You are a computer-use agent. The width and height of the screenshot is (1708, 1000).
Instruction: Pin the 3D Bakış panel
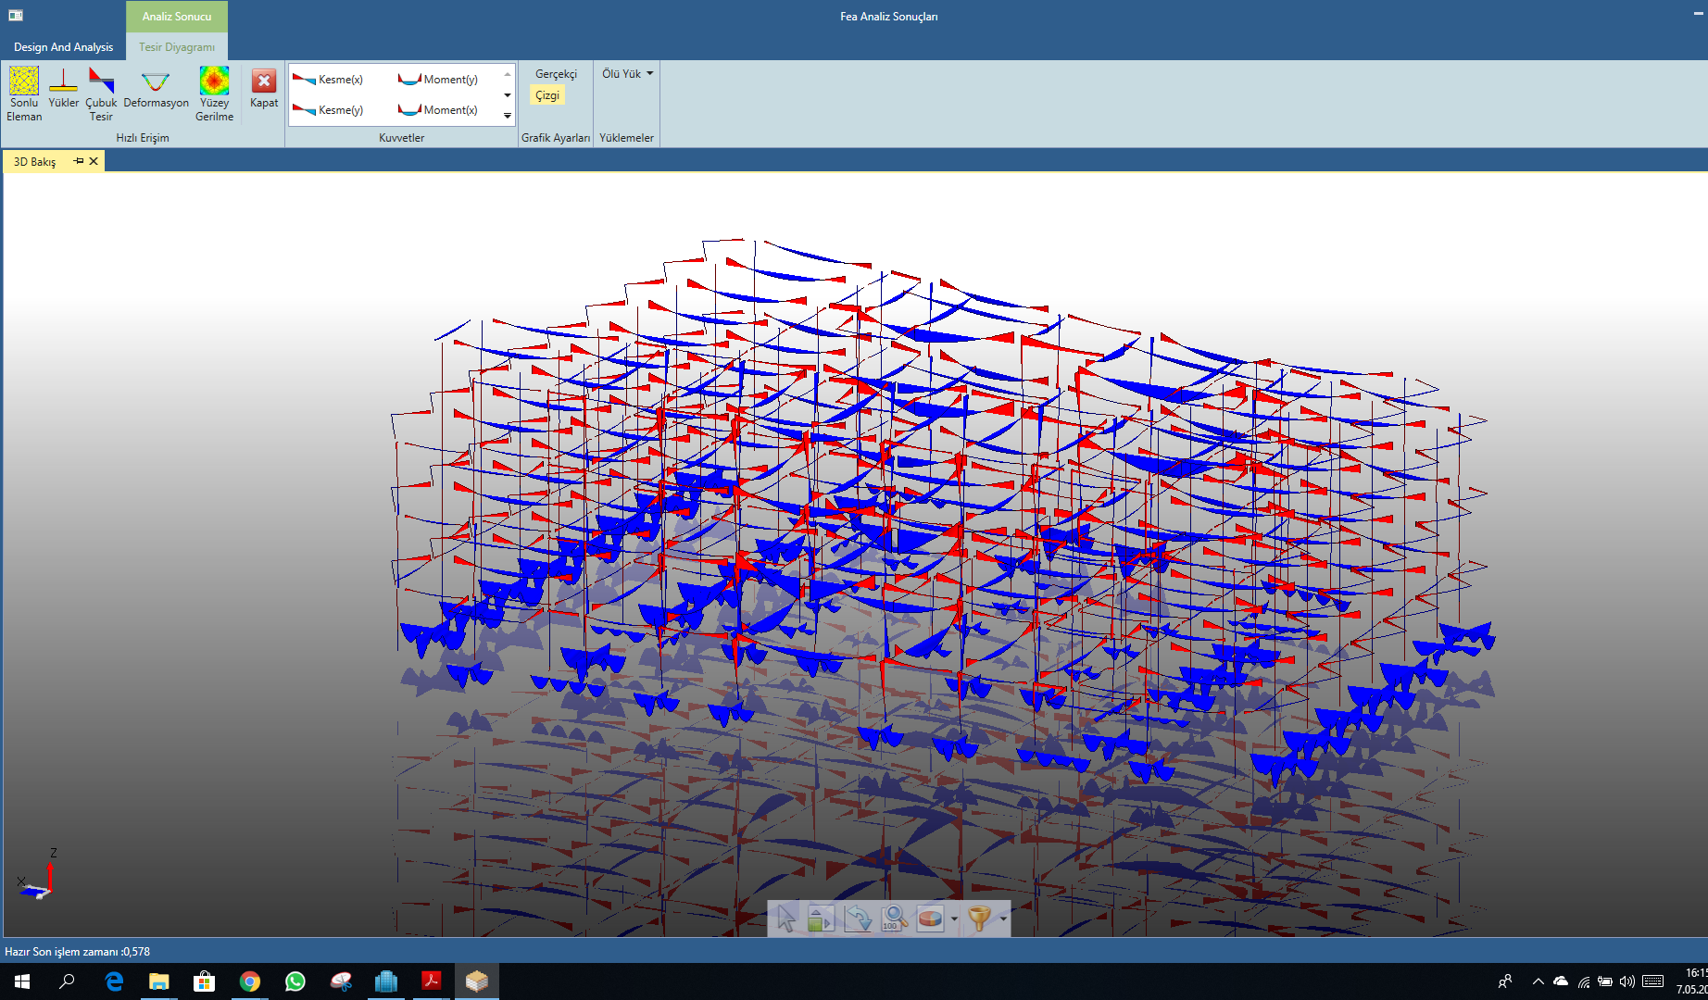[79, 161]
